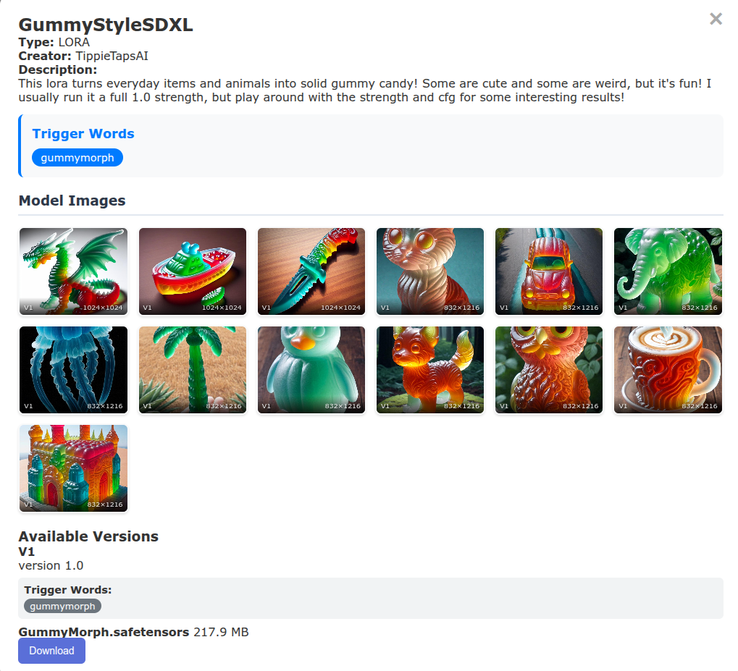The image size is (738, 671).
Task: Click the gummymorph trigger word pill
Action: 77,158
